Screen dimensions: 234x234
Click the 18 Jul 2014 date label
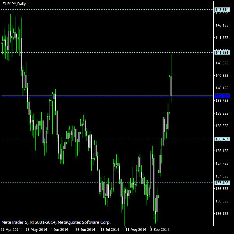click(110, 230)
